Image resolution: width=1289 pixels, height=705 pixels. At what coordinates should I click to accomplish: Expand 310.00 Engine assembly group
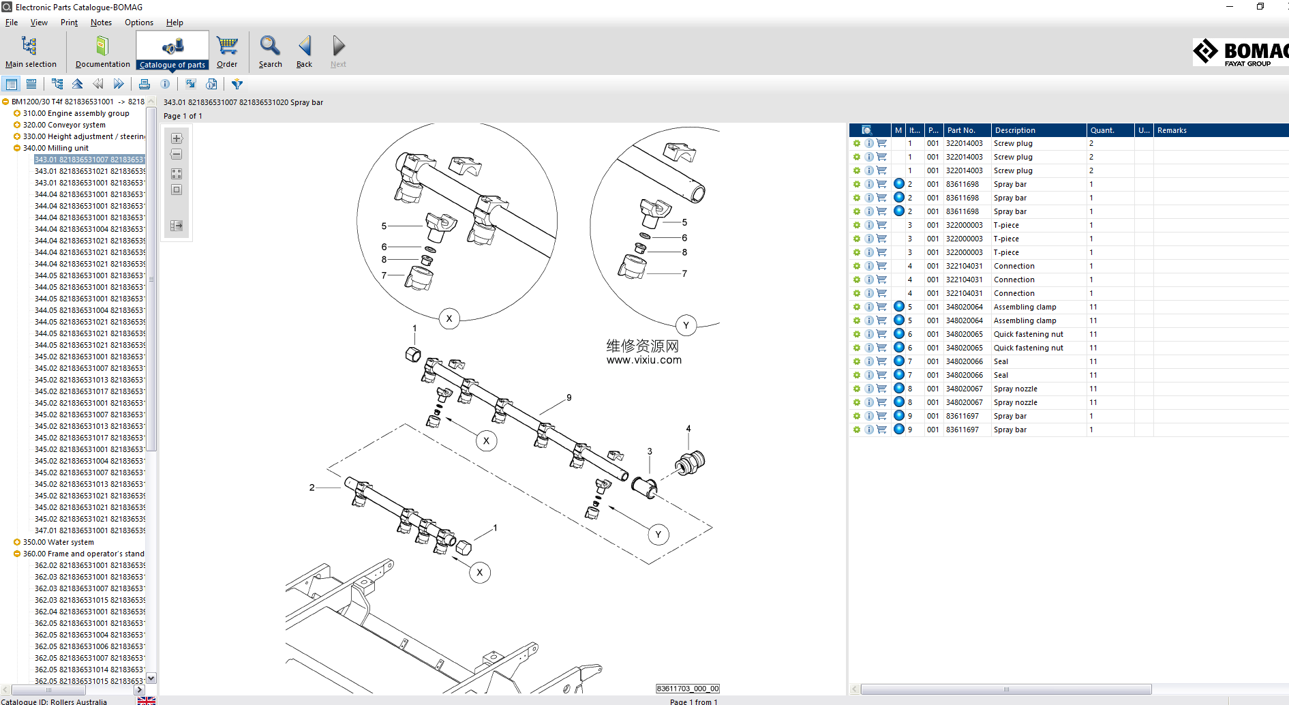[17, 114]
